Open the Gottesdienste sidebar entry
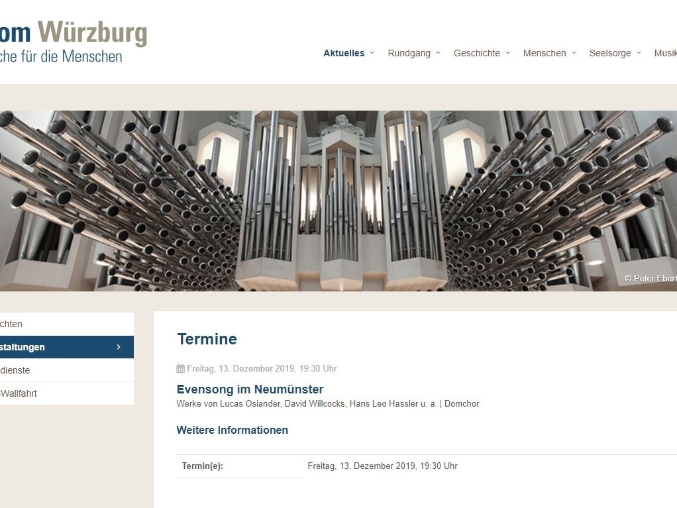 coord(67,370)
